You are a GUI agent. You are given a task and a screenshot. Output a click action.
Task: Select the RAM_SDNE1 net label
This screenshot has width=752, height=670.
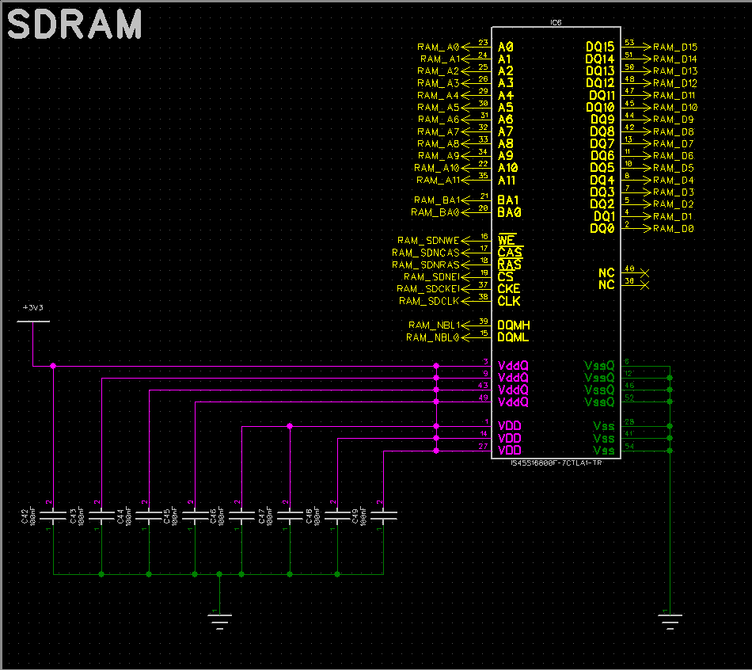(x=431, y=277)
